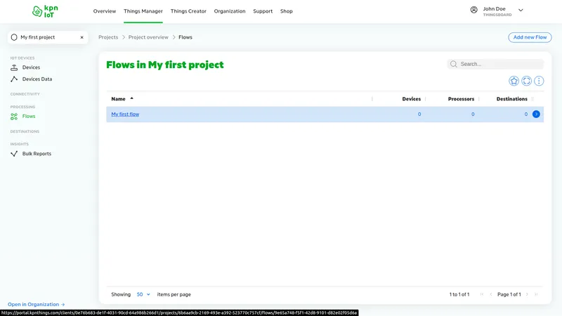Open Bulk Reports in the sidebar

click(37, 154)
